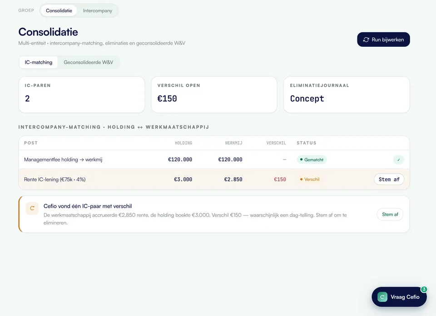
Task: Click the Verschil status badge
Action: pos(310,179)
